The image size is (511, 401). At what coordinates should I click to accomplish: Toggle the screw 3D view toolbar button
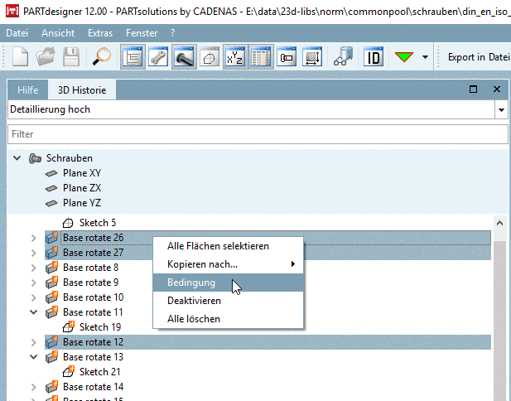pyautogui.click(x=184, y=57)
